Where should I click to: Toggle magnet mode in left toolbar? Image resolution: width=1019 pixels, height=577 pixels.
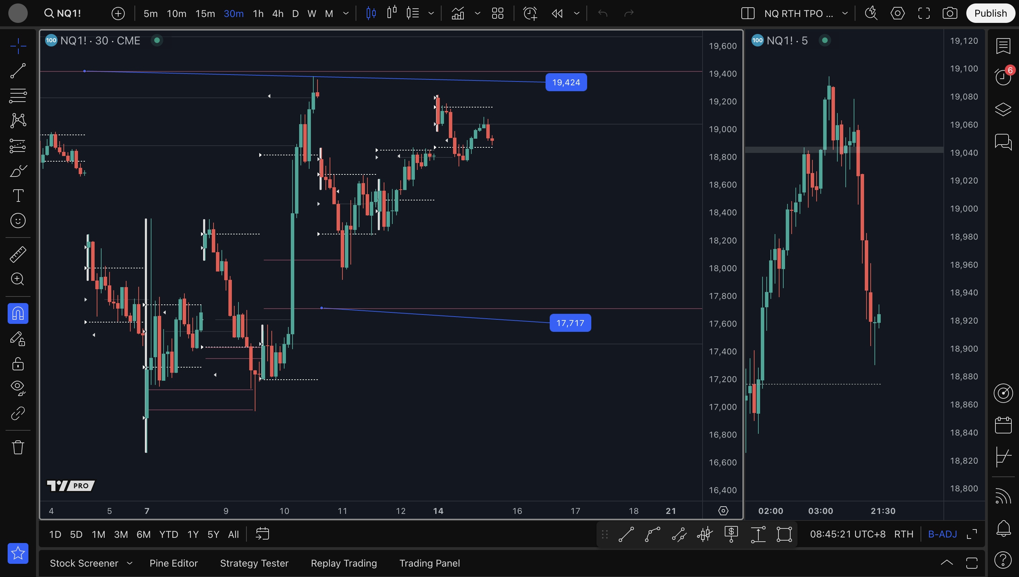(x=18, y=313)
